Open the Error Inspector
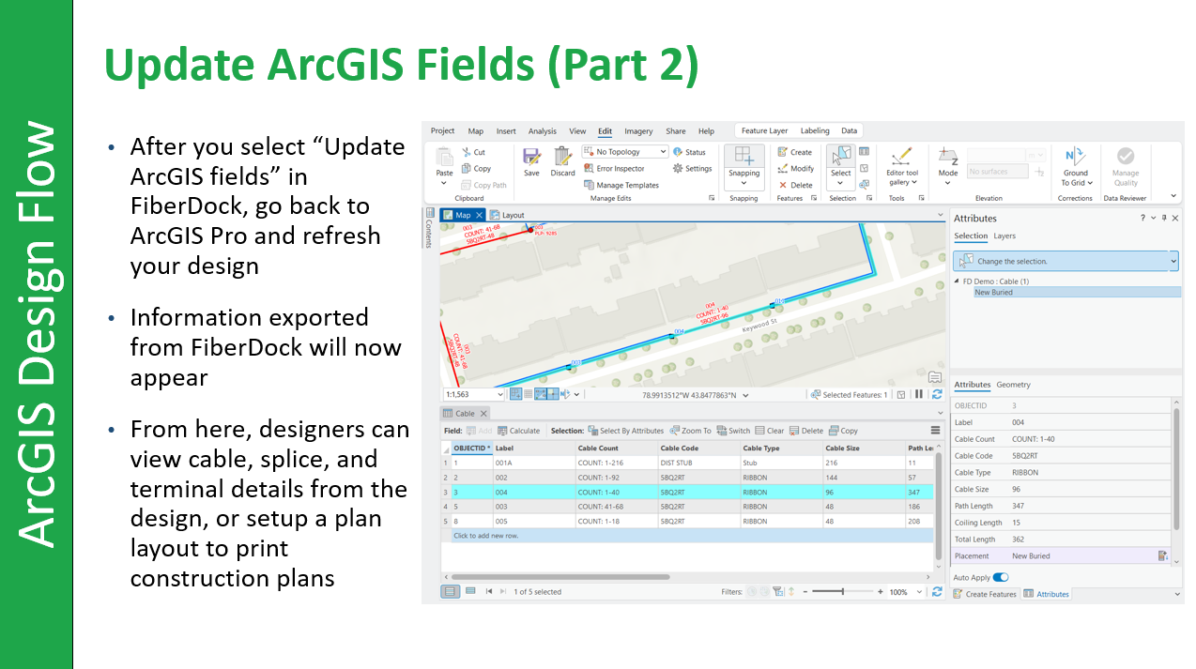Screen dimensions: 1196x669 614,168
